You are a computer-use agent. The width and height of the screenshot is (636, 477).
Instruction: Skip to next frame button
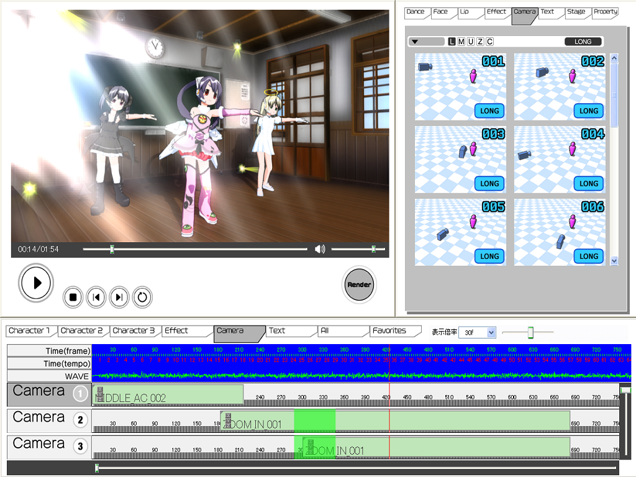point(119,298)
